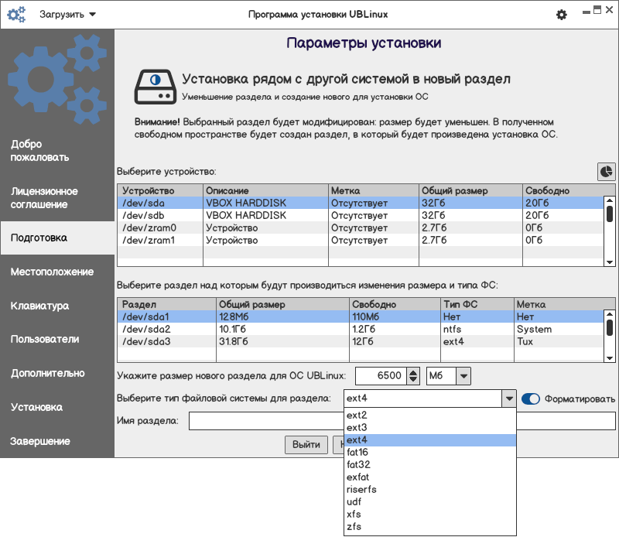The image size is (619, 537).
Task: Click the hard disk installation icon
Action: point(156,87)
